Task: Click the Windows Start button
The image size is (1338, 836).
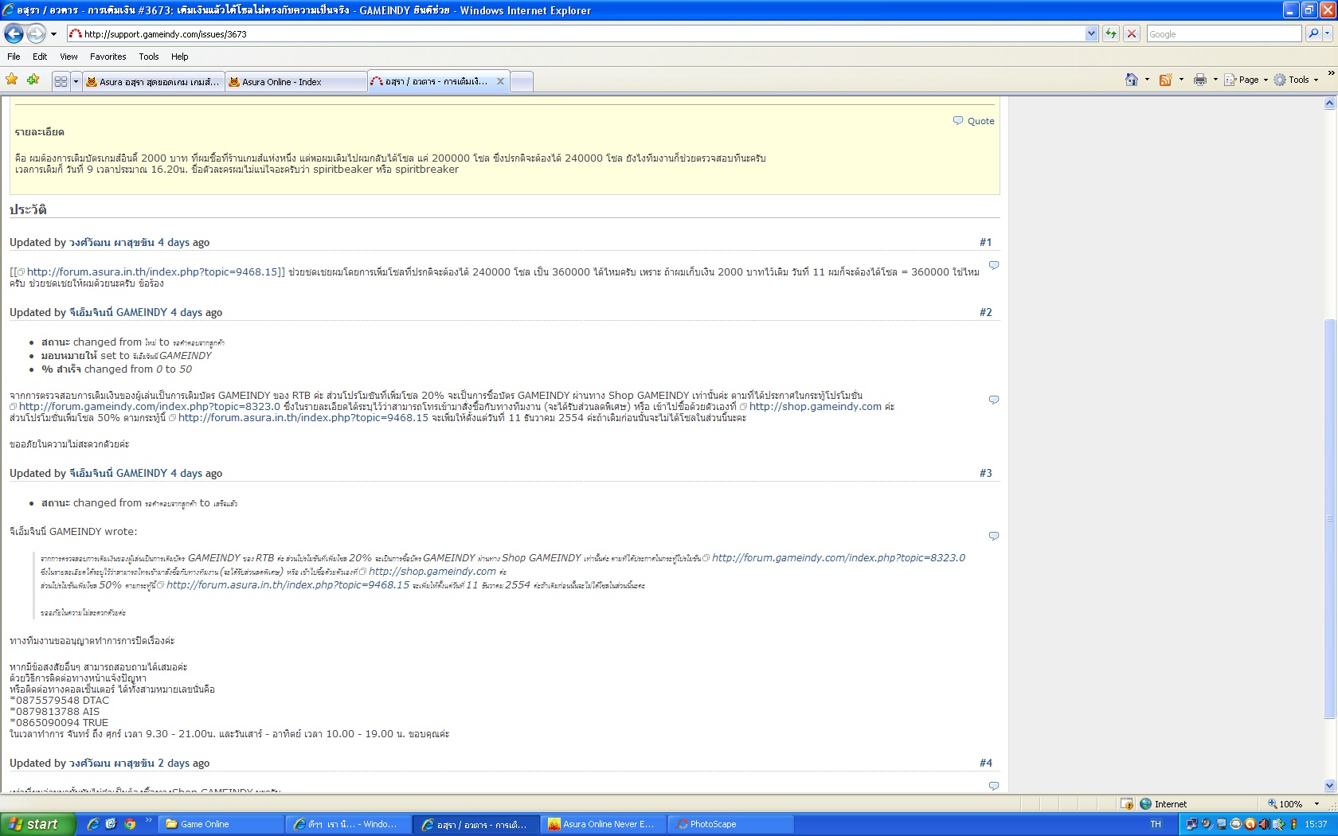Action: [x=37, y=824]
